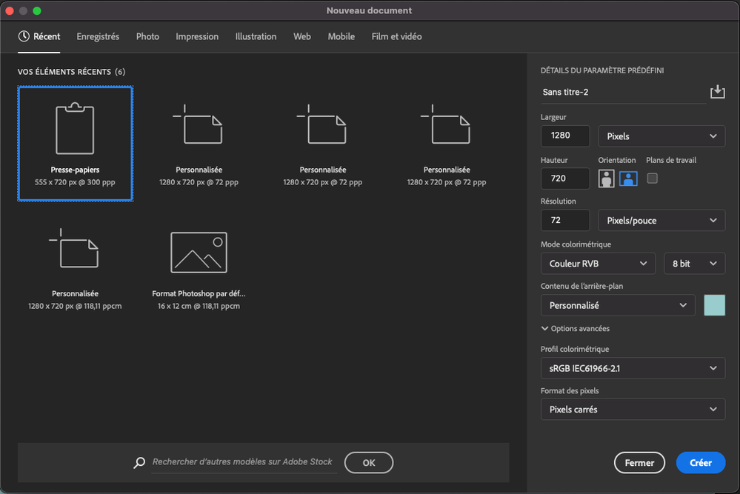
Task: Close the Nouveau document window
Action: click(10, 10)
